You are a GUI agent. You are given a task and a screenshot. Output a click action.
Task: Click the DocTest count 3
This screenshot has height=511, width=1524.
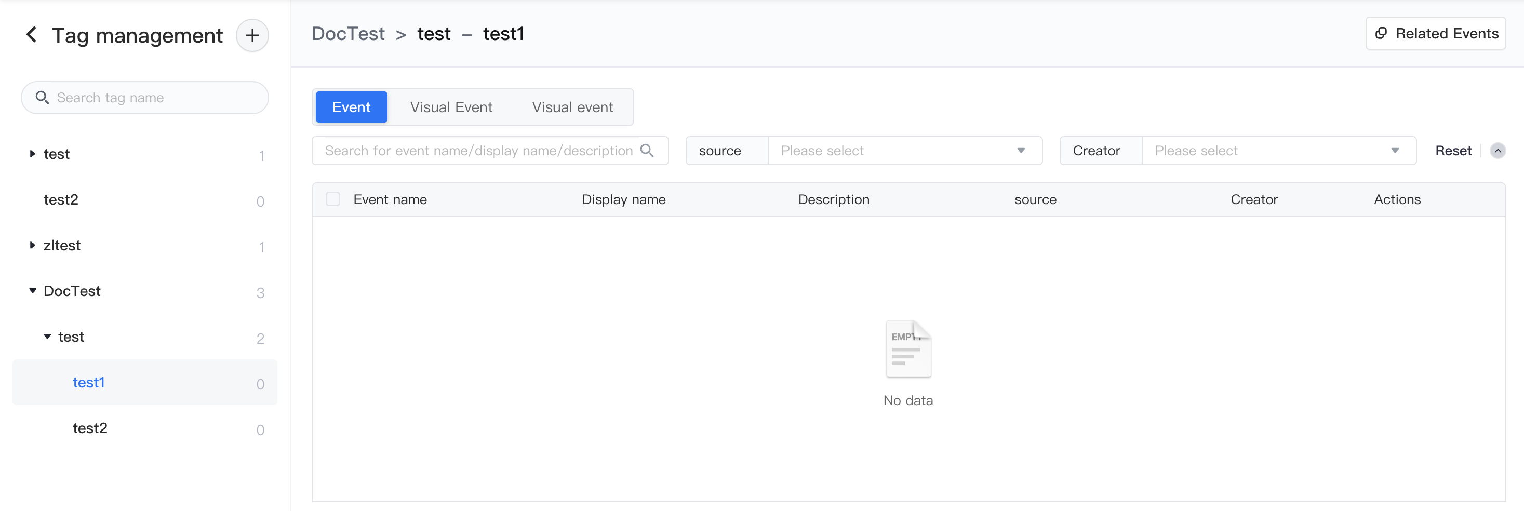click(x=260, y=293)
